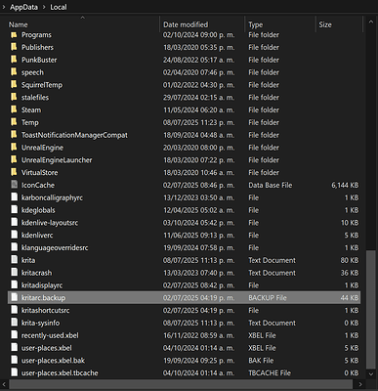Click the user-places.xbel file icon
The height and width of the screenshot is (391, 378).
point(14,348)
